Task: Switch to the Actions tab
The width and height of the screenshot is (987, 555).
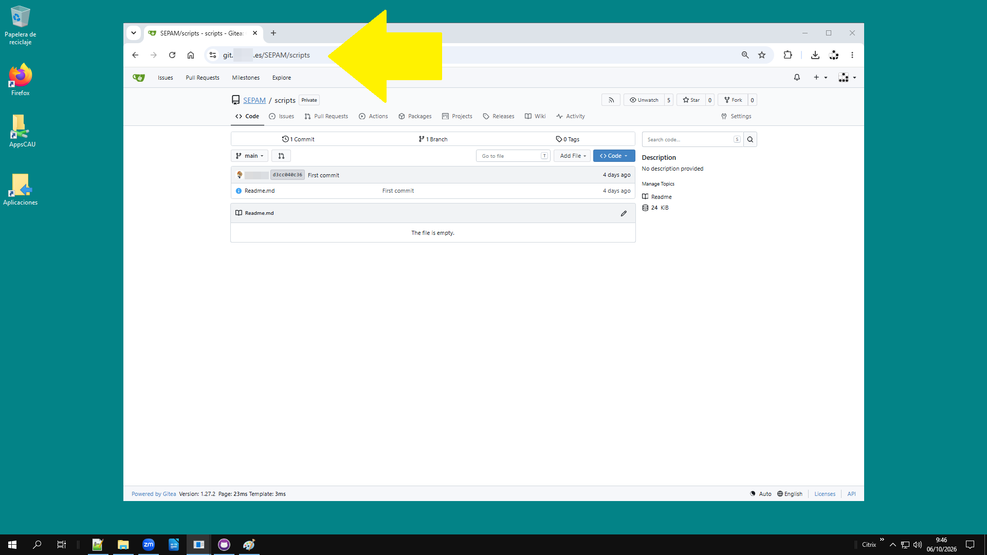Action: [373, 117]
